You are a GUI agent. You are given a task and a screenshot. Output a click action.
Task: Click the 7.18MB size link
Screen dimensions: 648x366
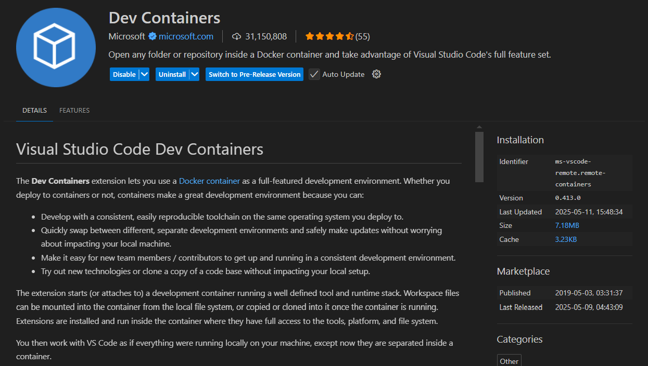[567, 225]
